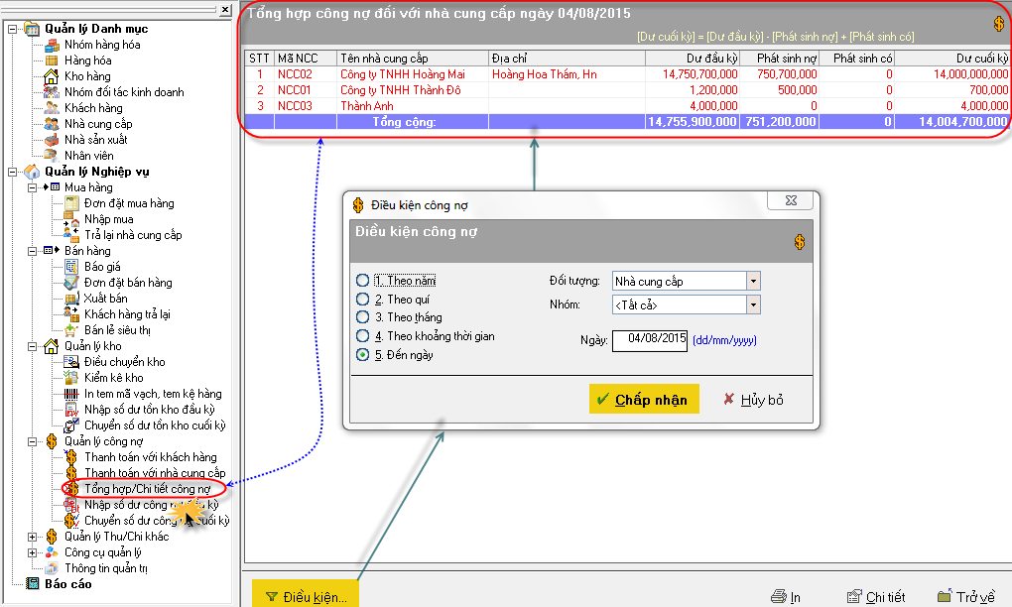The height and width of the screenshot is (607, 1012).
Task: Click the Kiểm kê kho icon
Action: (x=71, y=378)
